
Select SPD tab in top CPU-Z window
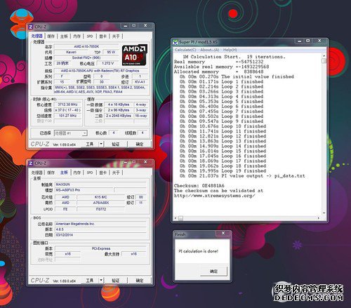(90, 36)
